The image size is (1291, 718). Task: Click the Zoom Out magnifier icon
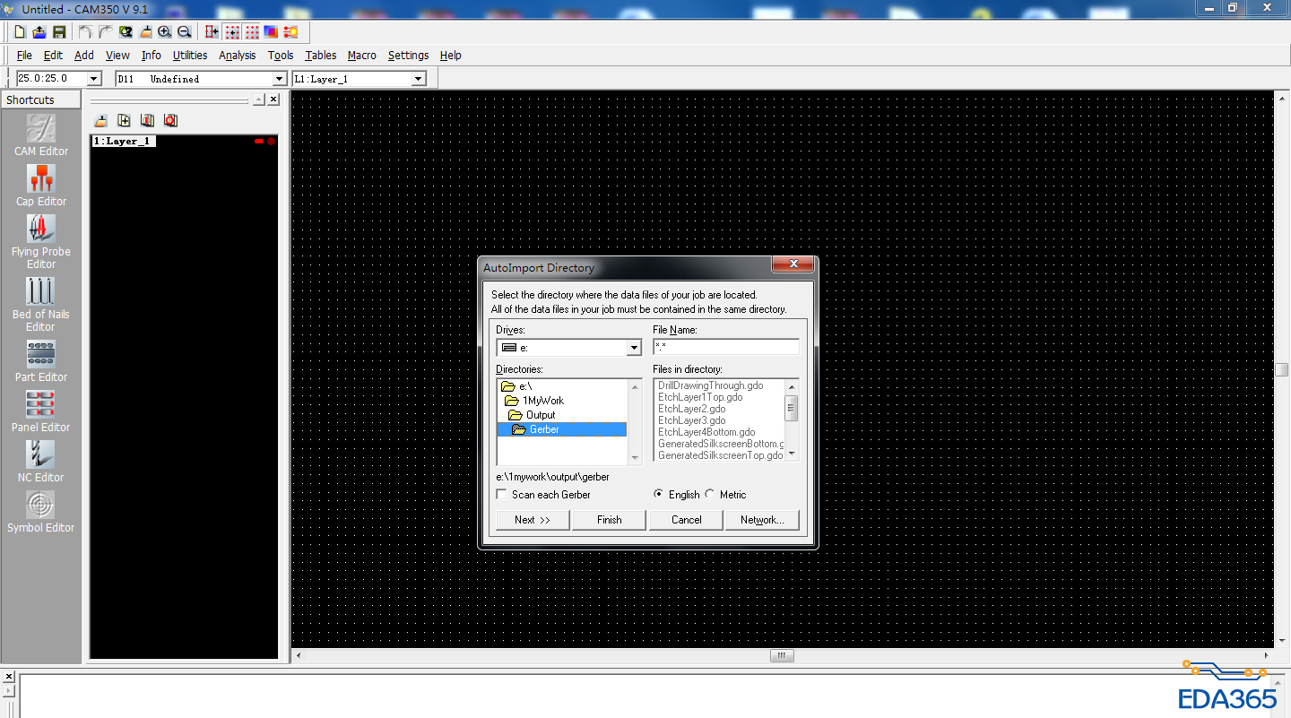click(x=185, y=31)
